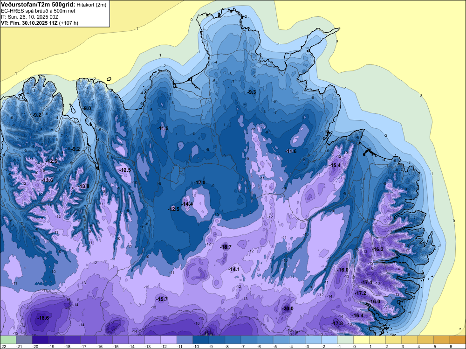Pick the darkest purple legend swatch above -20
This screenshot has width=466, height=349.
click(40, 340)
